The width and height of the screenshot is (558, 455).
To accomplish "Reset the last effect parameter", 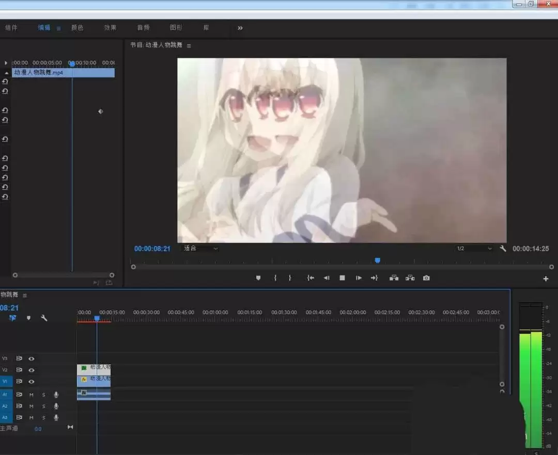I will [x=5, y=197].
